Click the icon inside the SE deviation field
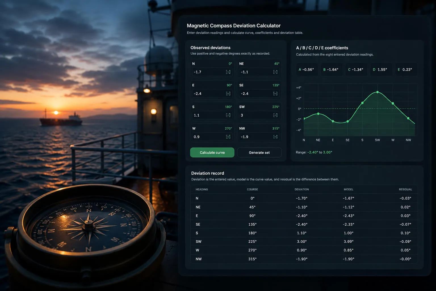 point(275,93)
